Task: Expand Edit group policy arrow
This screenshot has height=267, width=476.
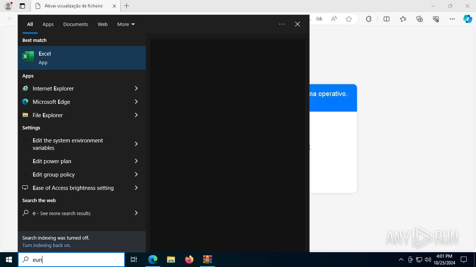Action: tap(136, 174)
